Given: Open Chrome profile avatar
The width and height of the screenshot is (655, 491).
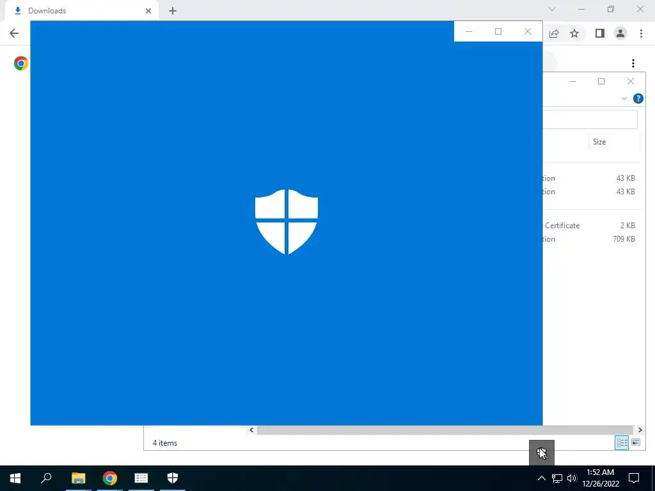Looking at the screenshot, I should 620,33.
